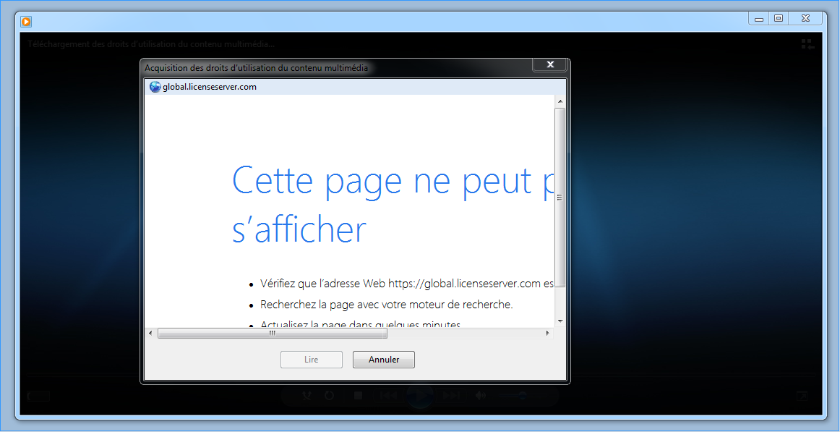Toggle shuffle in the player controls
Screen dimensions: 840x432
coord(307,396)
